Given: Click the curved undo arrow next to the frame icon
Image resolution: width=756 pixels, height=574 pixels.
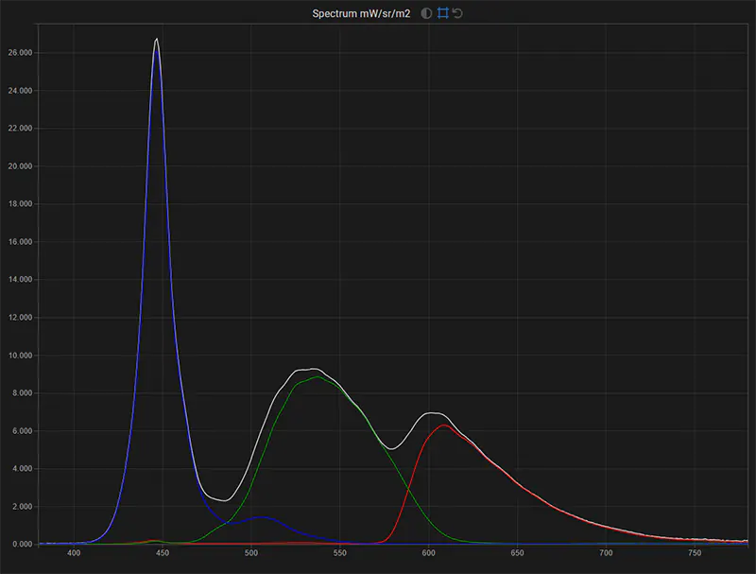Looking at the screenshot, I should click(457, 13).
